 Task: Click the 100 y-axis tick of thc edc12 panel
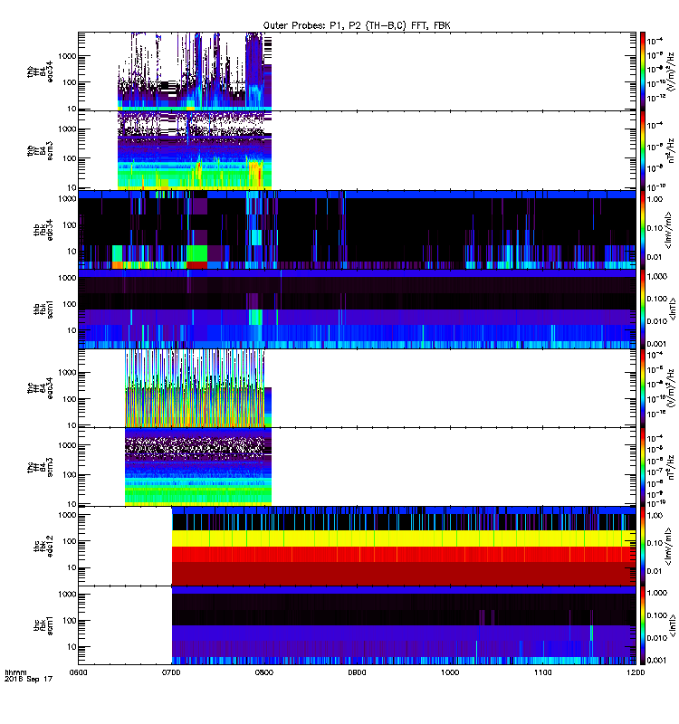(70, 541)
